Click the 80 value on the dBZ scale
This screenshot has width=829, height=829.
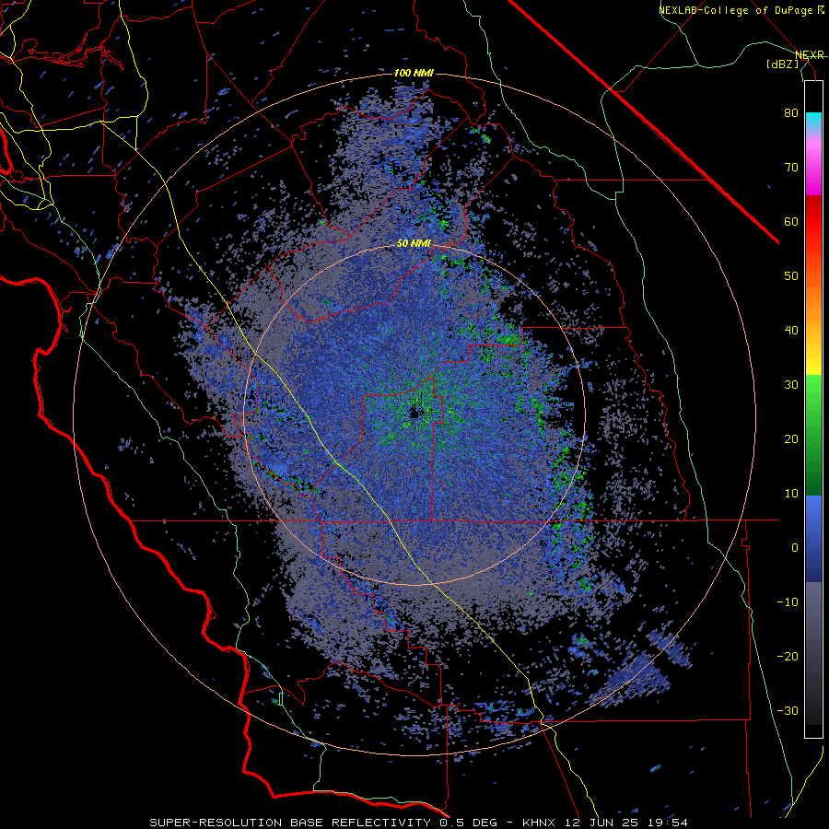791,113
